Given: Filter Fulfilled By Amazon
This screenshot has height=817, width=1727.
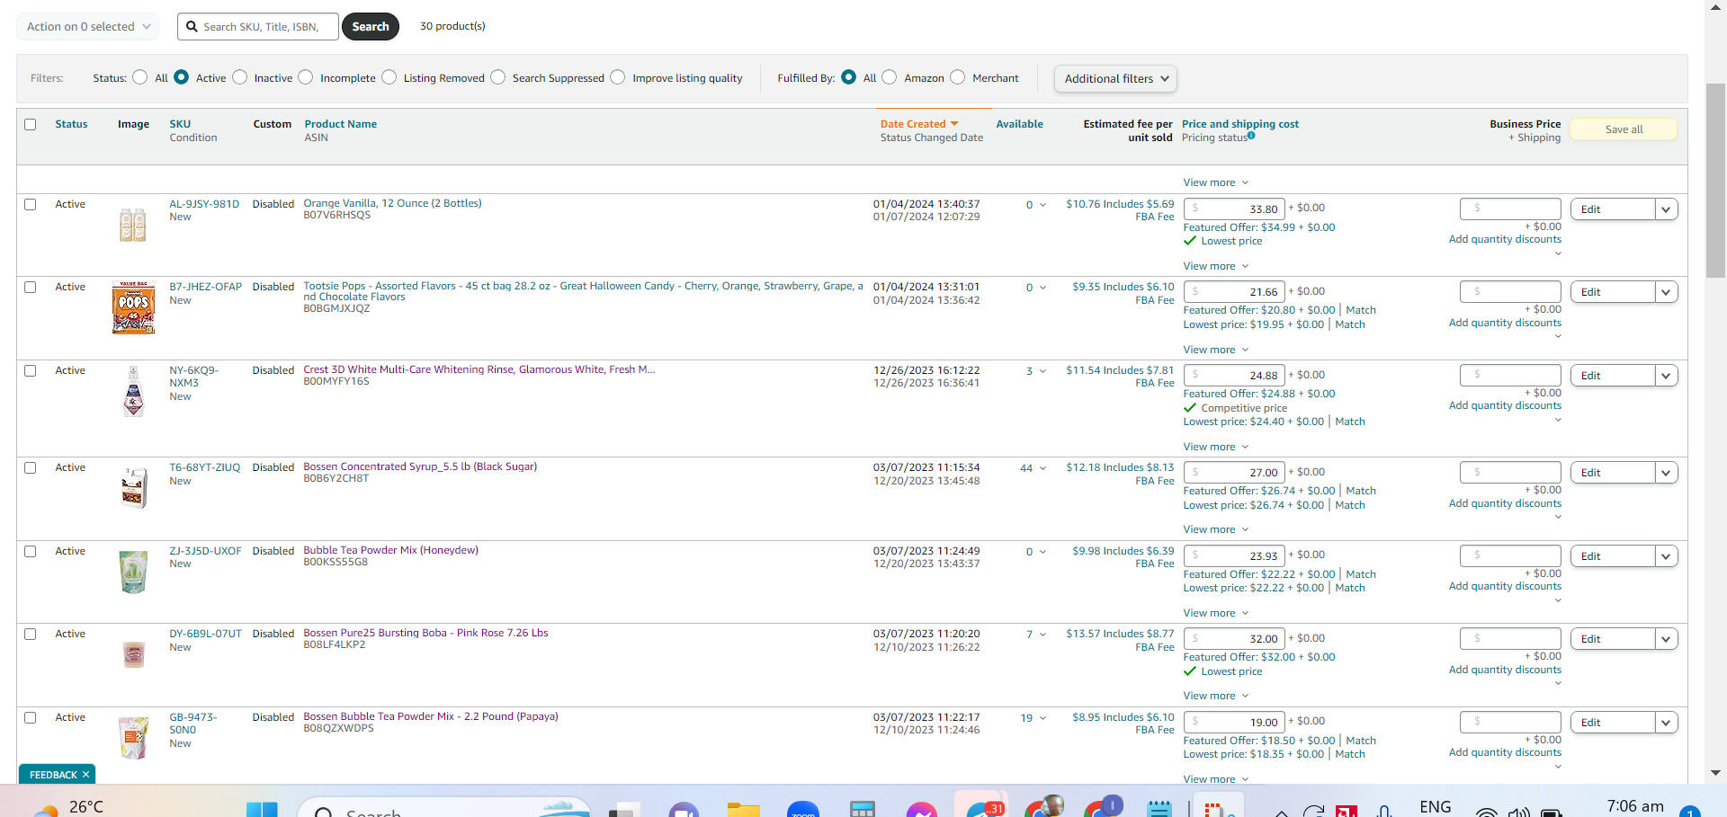Looking at the screenshot, I should [890, 77].
